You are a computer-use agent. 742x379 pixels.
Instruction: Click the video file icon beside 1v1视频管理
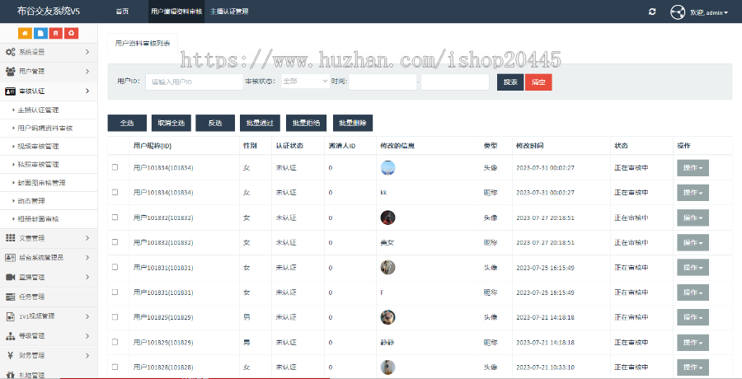11,316
